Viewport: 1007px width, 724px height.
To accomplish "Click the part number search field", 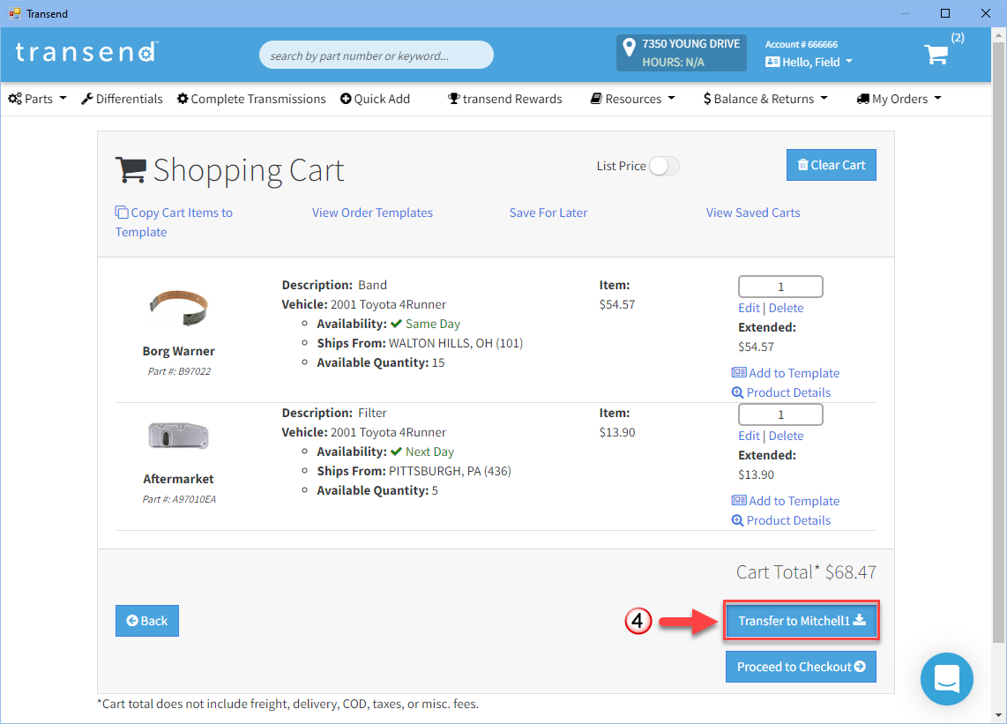I will pyautogui.click(x=376, y=56).
